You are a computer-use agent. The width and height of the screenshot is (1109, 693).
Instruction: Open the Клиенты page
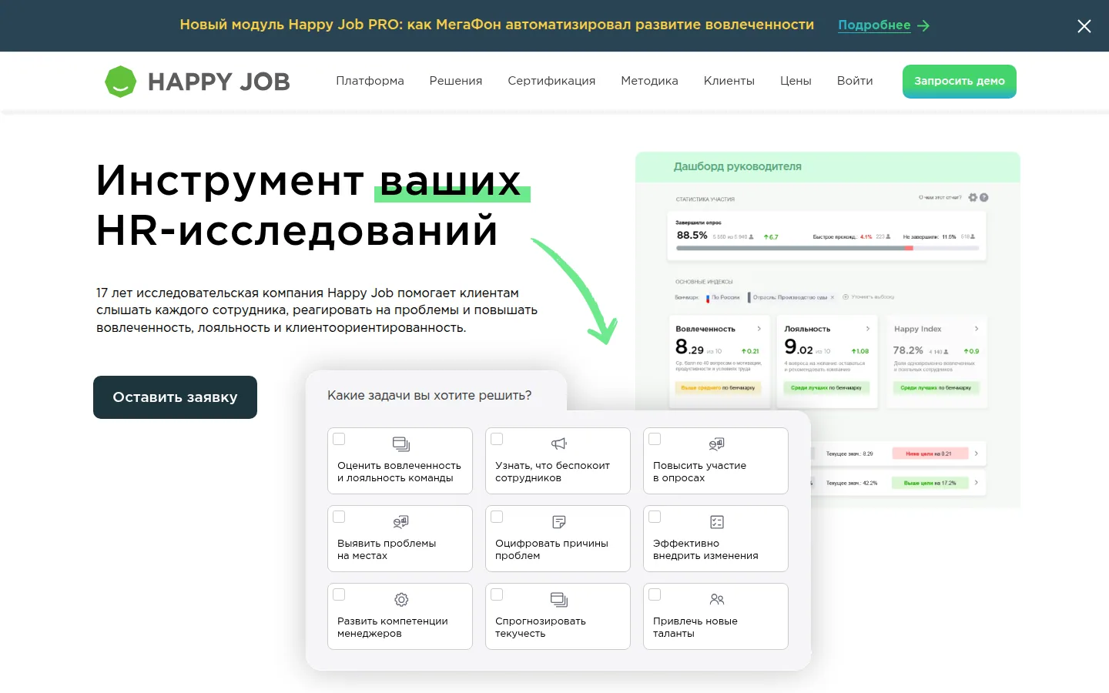[729, 81]
